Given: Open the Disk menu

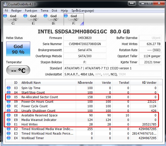Looking at the screenshot, I should coord(54,11).
